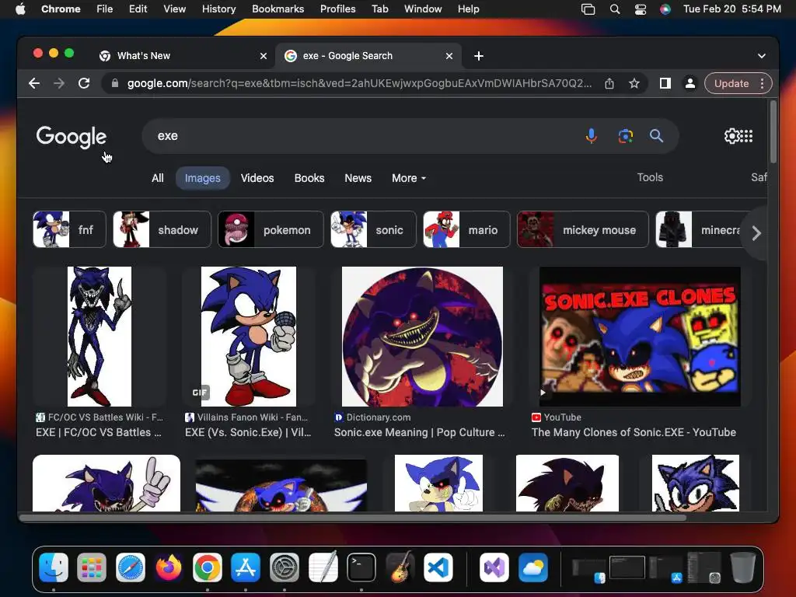Viewport: 796px width, 597px height.
Task: Click the magnifier search button
Action: (x=656, y=135)
